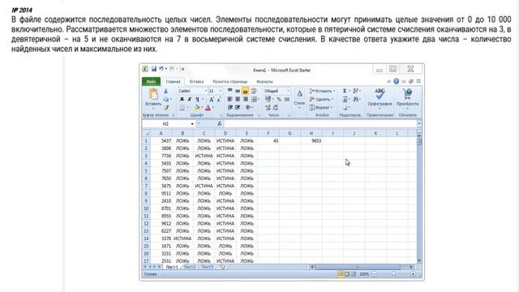519x292 pixels.
Task: Switch to the Formulas (Формулы) tab
Action: pos(264,81)
